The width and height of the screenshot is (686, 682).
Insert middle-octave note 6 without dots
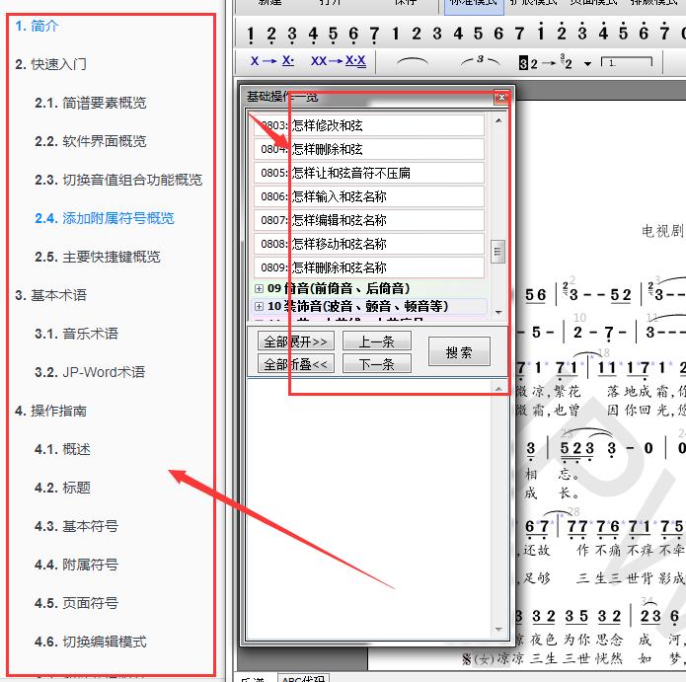tap(498, 34)
